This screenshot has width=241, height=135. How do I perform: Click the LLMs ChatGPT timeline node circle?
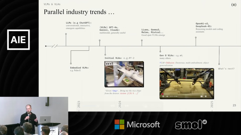66,34
